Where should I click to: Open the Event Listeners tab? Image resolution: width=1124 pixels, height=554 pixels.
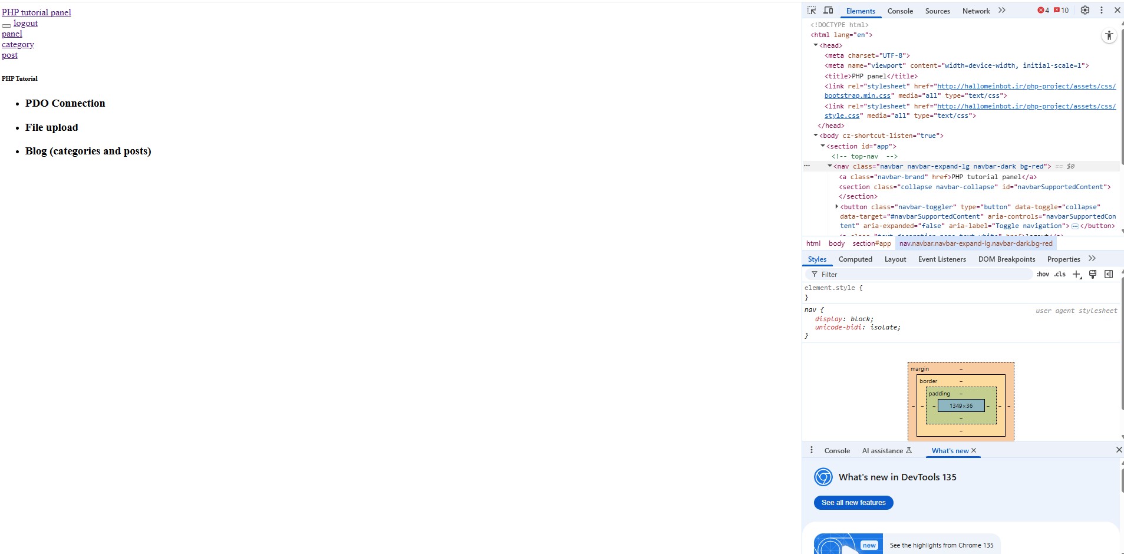tap(942, 259)
